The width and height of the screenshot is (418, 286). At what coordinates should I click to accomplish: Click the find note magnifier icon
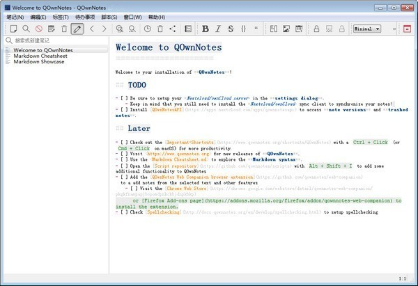(26, 29)
